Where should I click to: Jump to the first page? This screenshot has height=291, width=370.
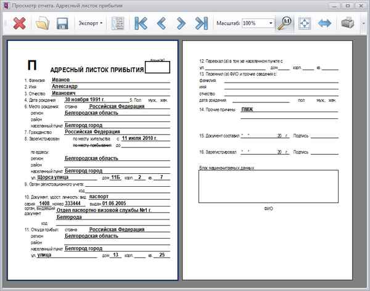(x=141, y=23)
